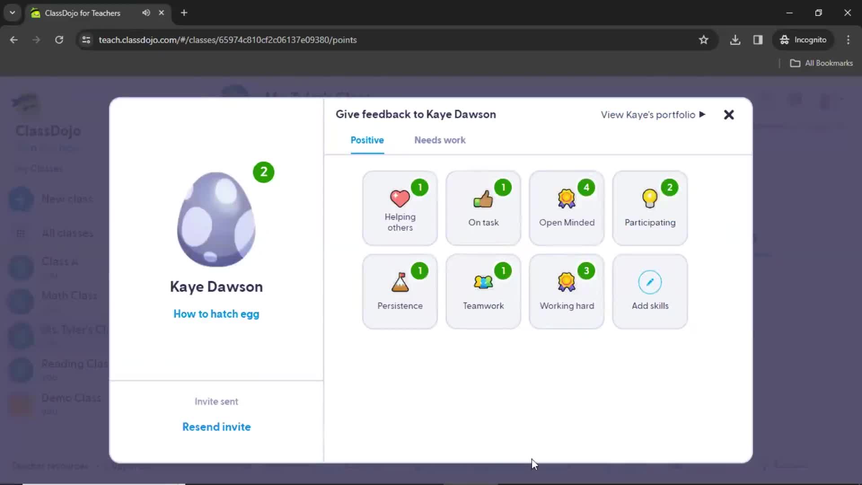Image resolution: width=862 pixels, height=485 pixels.
Task: Award Helping others skill point
Action: 400,208
